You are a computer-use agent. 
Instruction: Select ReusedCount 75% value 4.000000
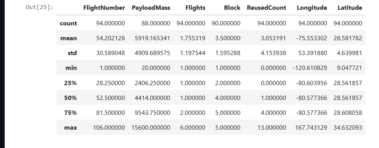click(273, 113)
